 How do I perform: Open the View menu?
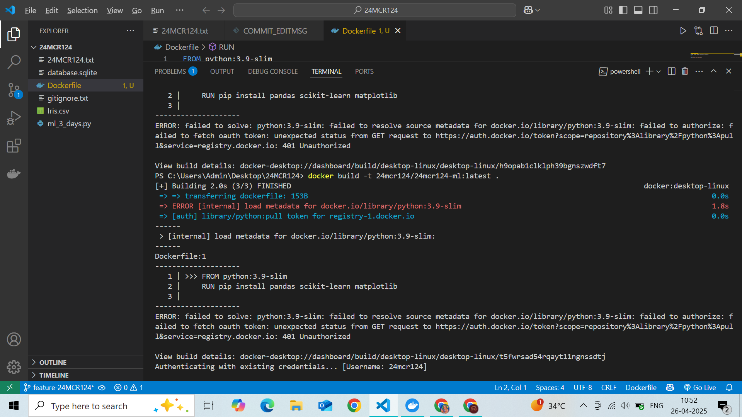[115, 10]
